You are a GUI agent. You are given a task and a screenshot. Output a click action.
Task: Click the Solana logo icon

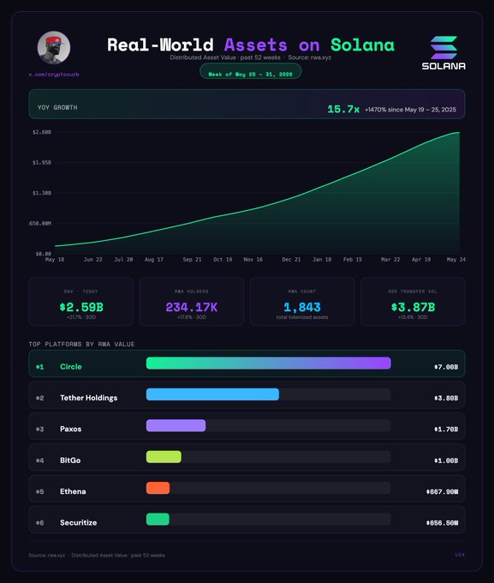443,48
